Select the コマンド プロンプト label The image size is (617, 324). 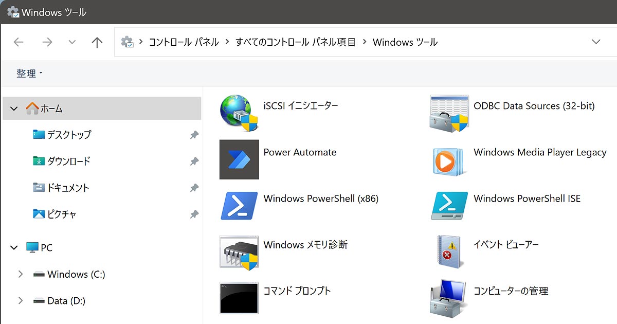(x=297, y=291)
